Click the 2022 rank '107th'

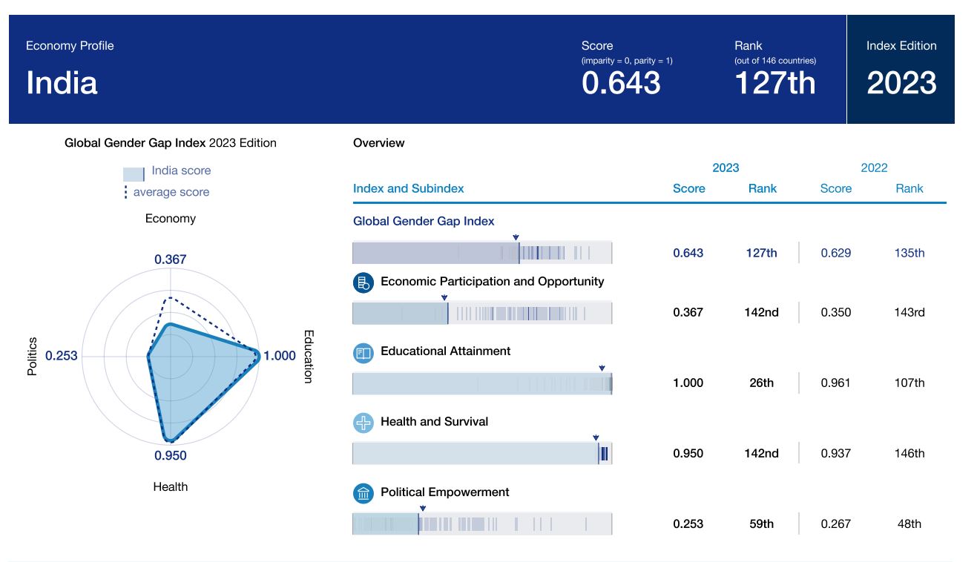tap(909, 383)
